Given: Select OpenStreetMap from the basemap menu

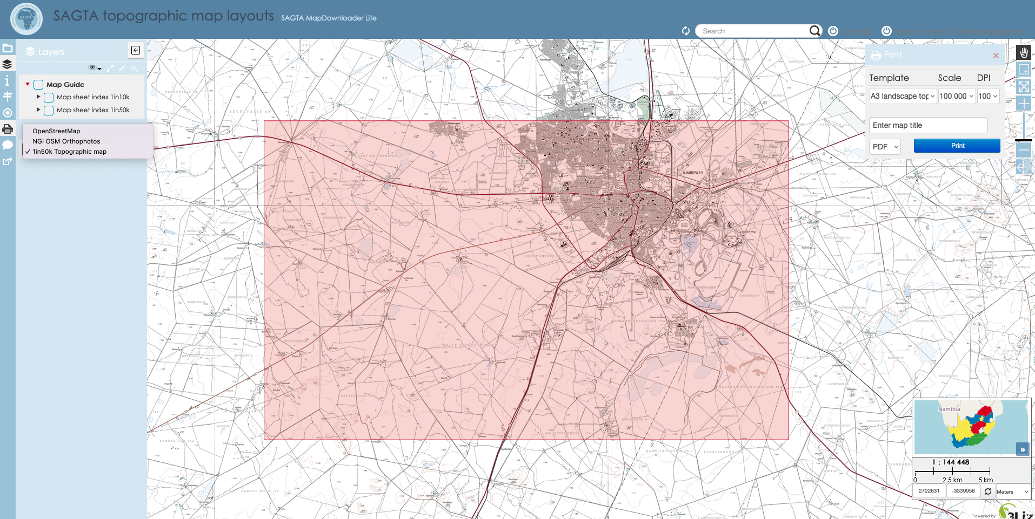Looking at the screenshot, I should click(x=56, y=131).
